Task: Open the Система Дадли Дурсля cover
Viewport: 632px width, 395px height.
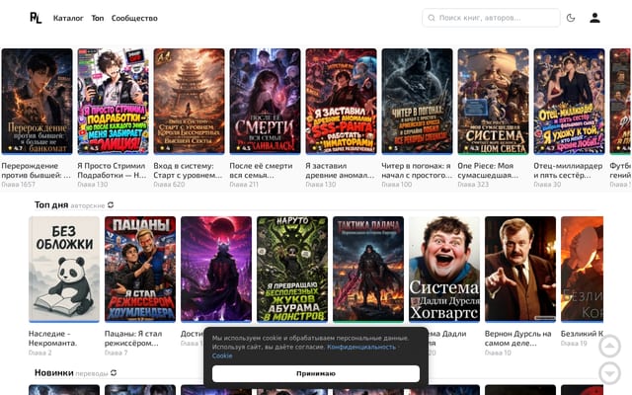Action: [444, 270]
